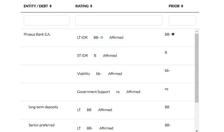
Task: Focus the Prior filter input box
Action: tap(182, 21)
